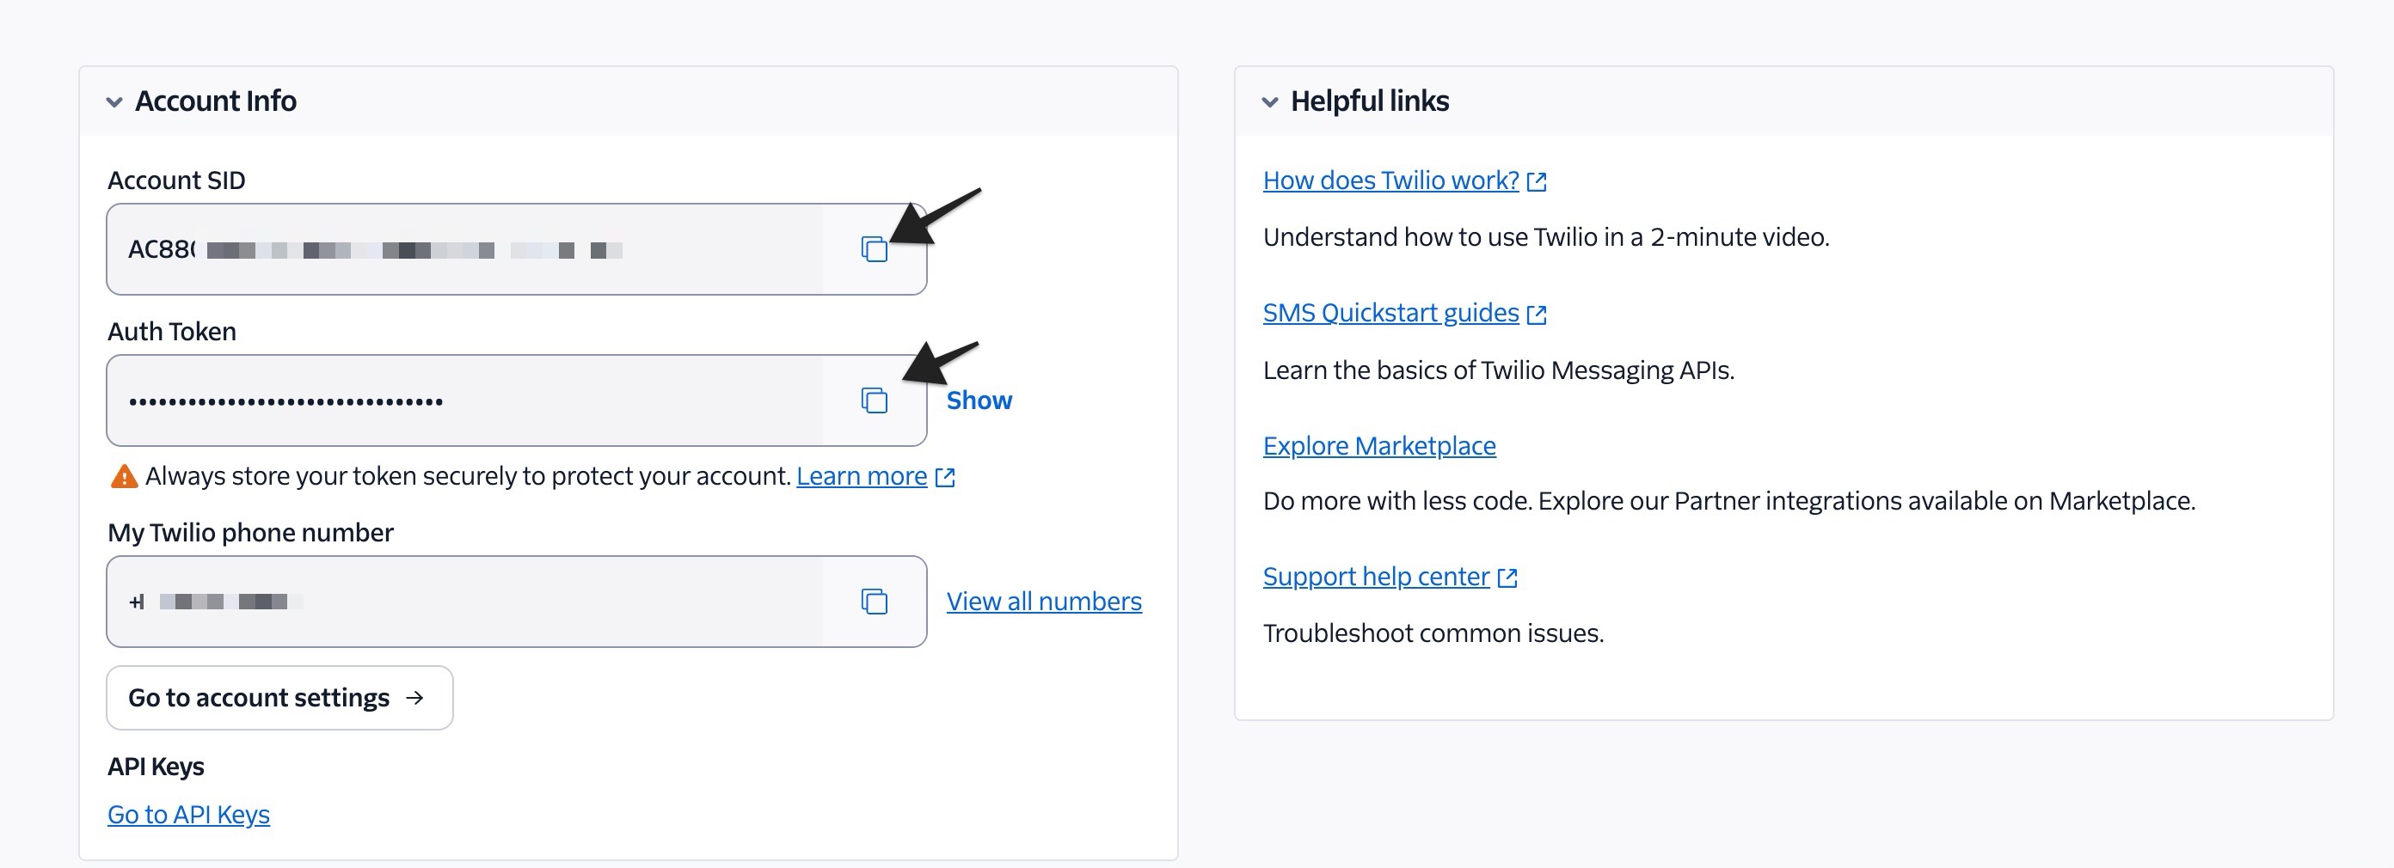Viewport: 2394px width, 868px height.
Task: Copy the Auth Token value
Action: (x=874, y=400)
